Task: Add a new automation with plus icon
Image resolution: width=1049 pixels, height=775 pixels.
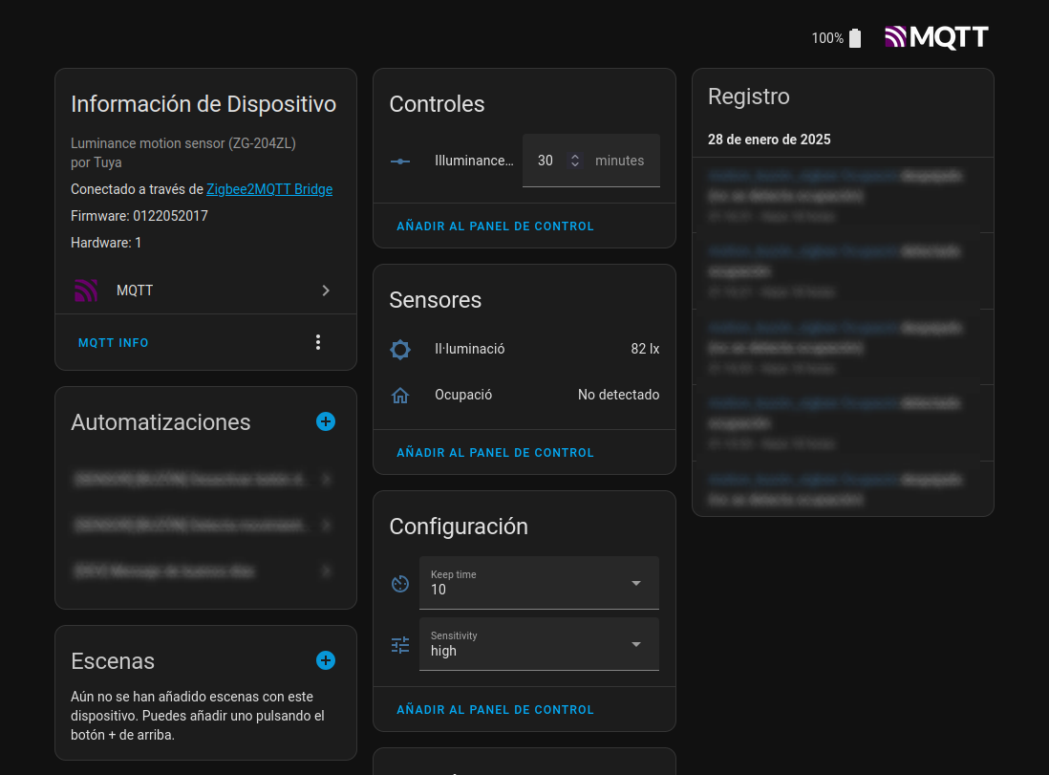Action: click(x=326, y=421)
